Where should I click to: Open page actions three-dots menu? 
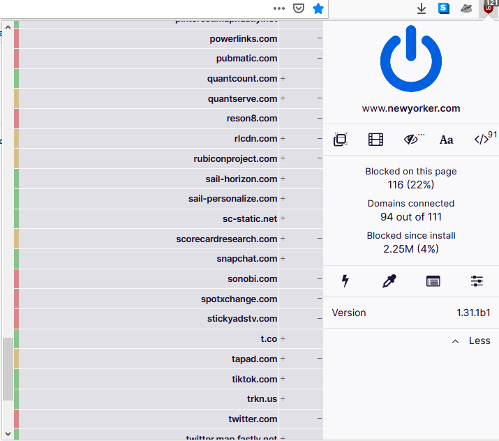[278, 8]
